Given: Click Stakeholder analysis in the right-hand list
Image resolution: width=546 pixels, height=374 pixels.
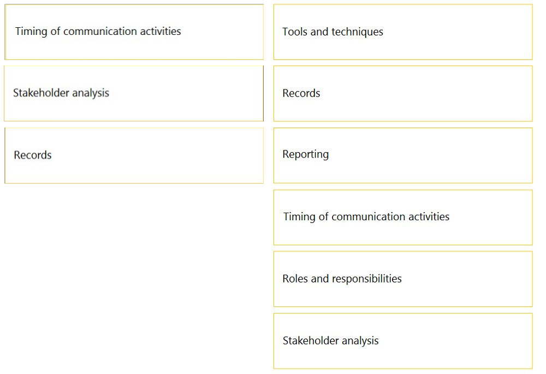Looking at the screenshot, I should coord(403,341).
